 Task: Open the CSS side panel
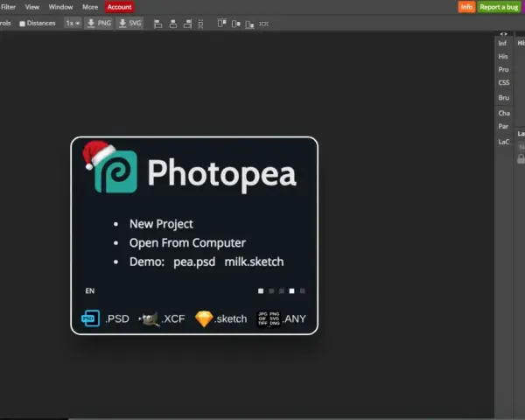pyautogui.click(x=504, y=83)
